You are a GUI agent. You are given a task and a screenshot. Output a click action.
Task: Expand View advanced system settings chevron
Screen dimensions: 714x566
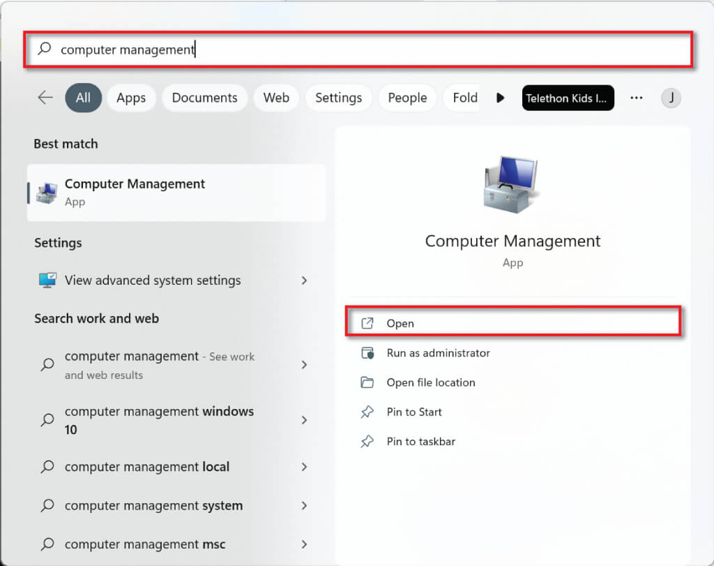(304, 281)
